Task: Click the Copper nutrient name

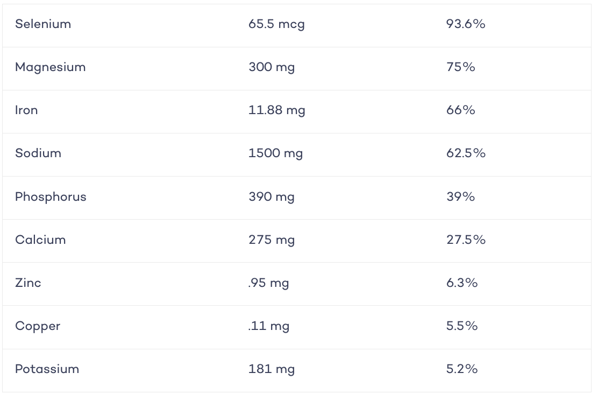Action: (x=38, y=327)
